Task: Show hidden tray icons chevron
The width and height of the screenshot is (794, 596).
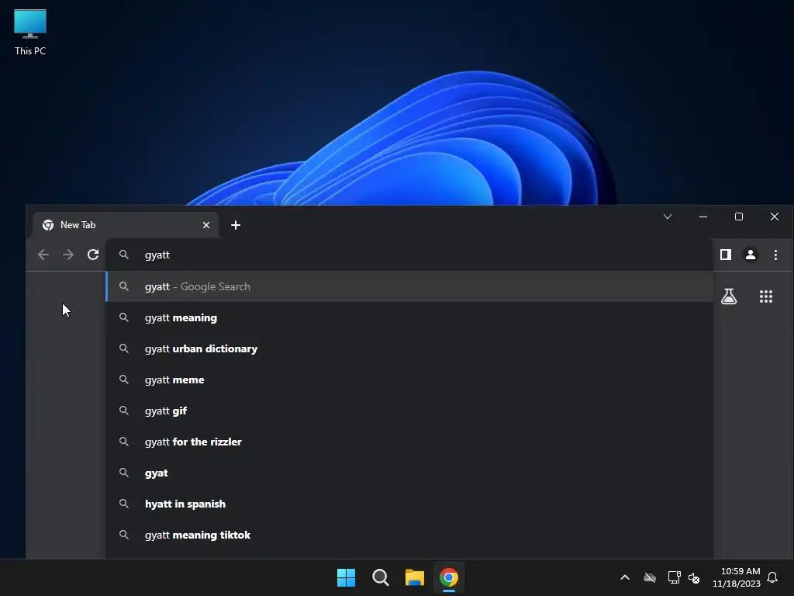Action: coord(625,577)
